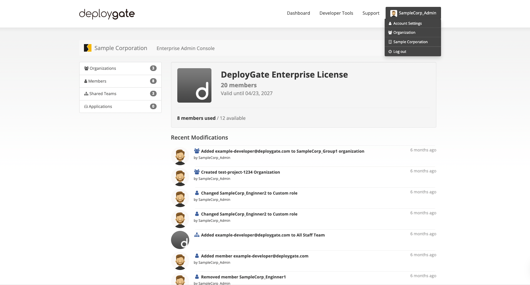Click the Members person icon in sidebar

86,81
